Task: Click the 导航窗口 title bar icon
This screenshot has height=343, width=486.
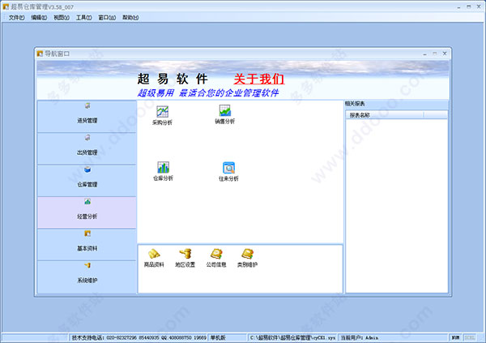Action: click(x=40, y=54)
